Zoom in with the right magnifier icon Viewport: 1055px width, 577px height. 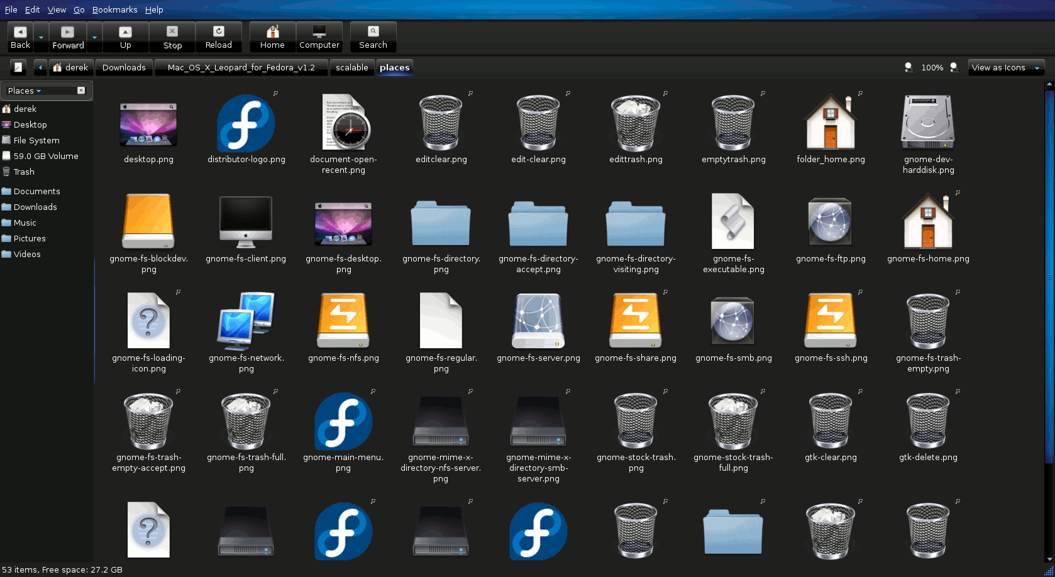[954, 67]
